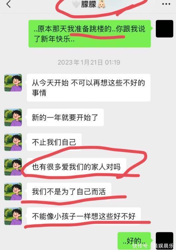
Task: Tap the chat title 朦朦
Action: click(89, 4)
